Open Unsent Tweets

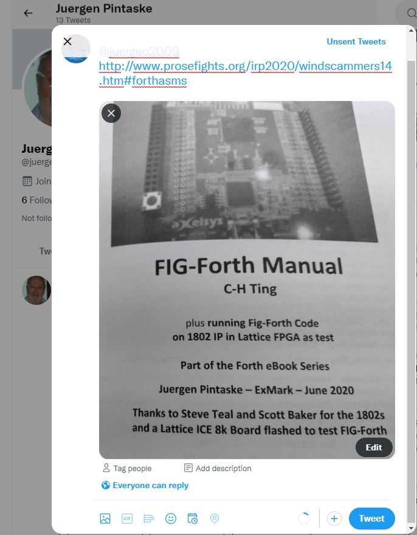point(356,41)
